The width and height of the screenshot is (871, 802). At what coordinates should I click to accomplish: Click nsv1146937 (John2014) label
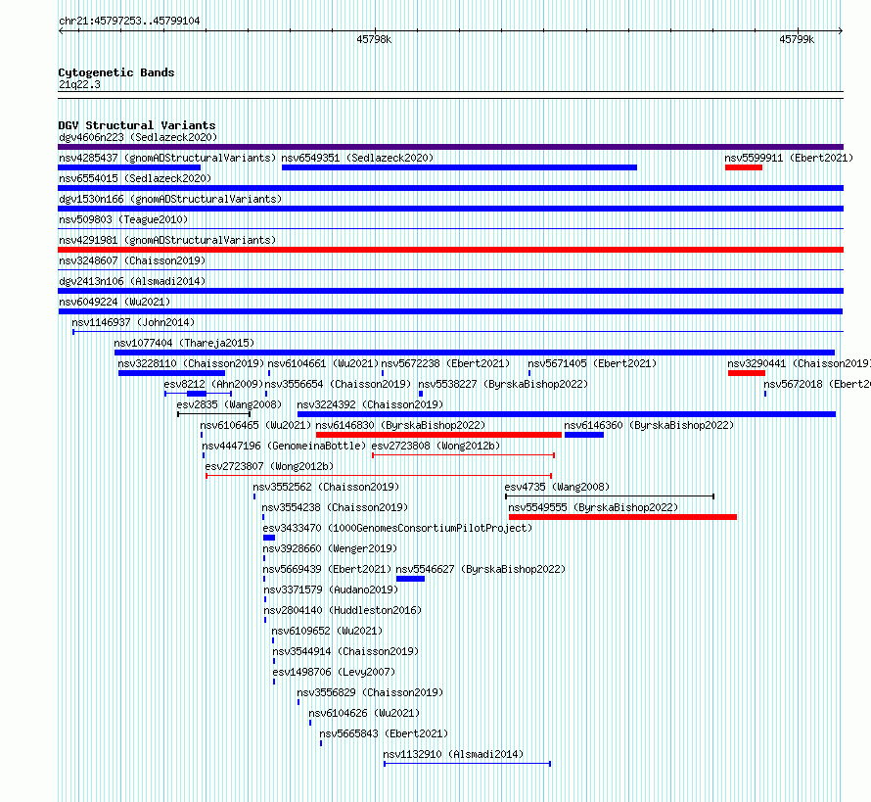tap(133, 322)
